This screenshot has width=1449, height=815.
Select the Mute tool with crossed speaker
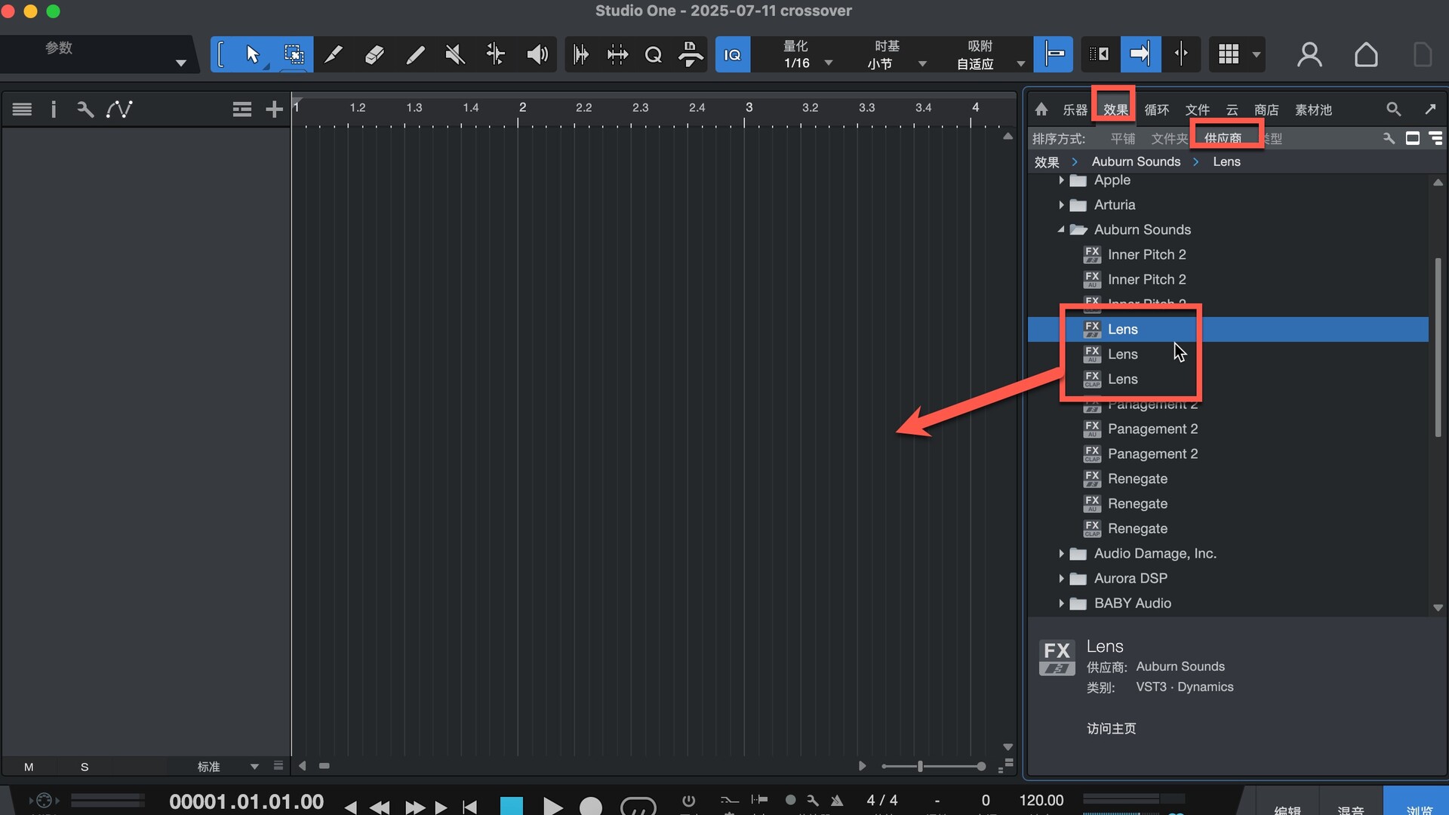pyautogui.click(x=455, y=54)
